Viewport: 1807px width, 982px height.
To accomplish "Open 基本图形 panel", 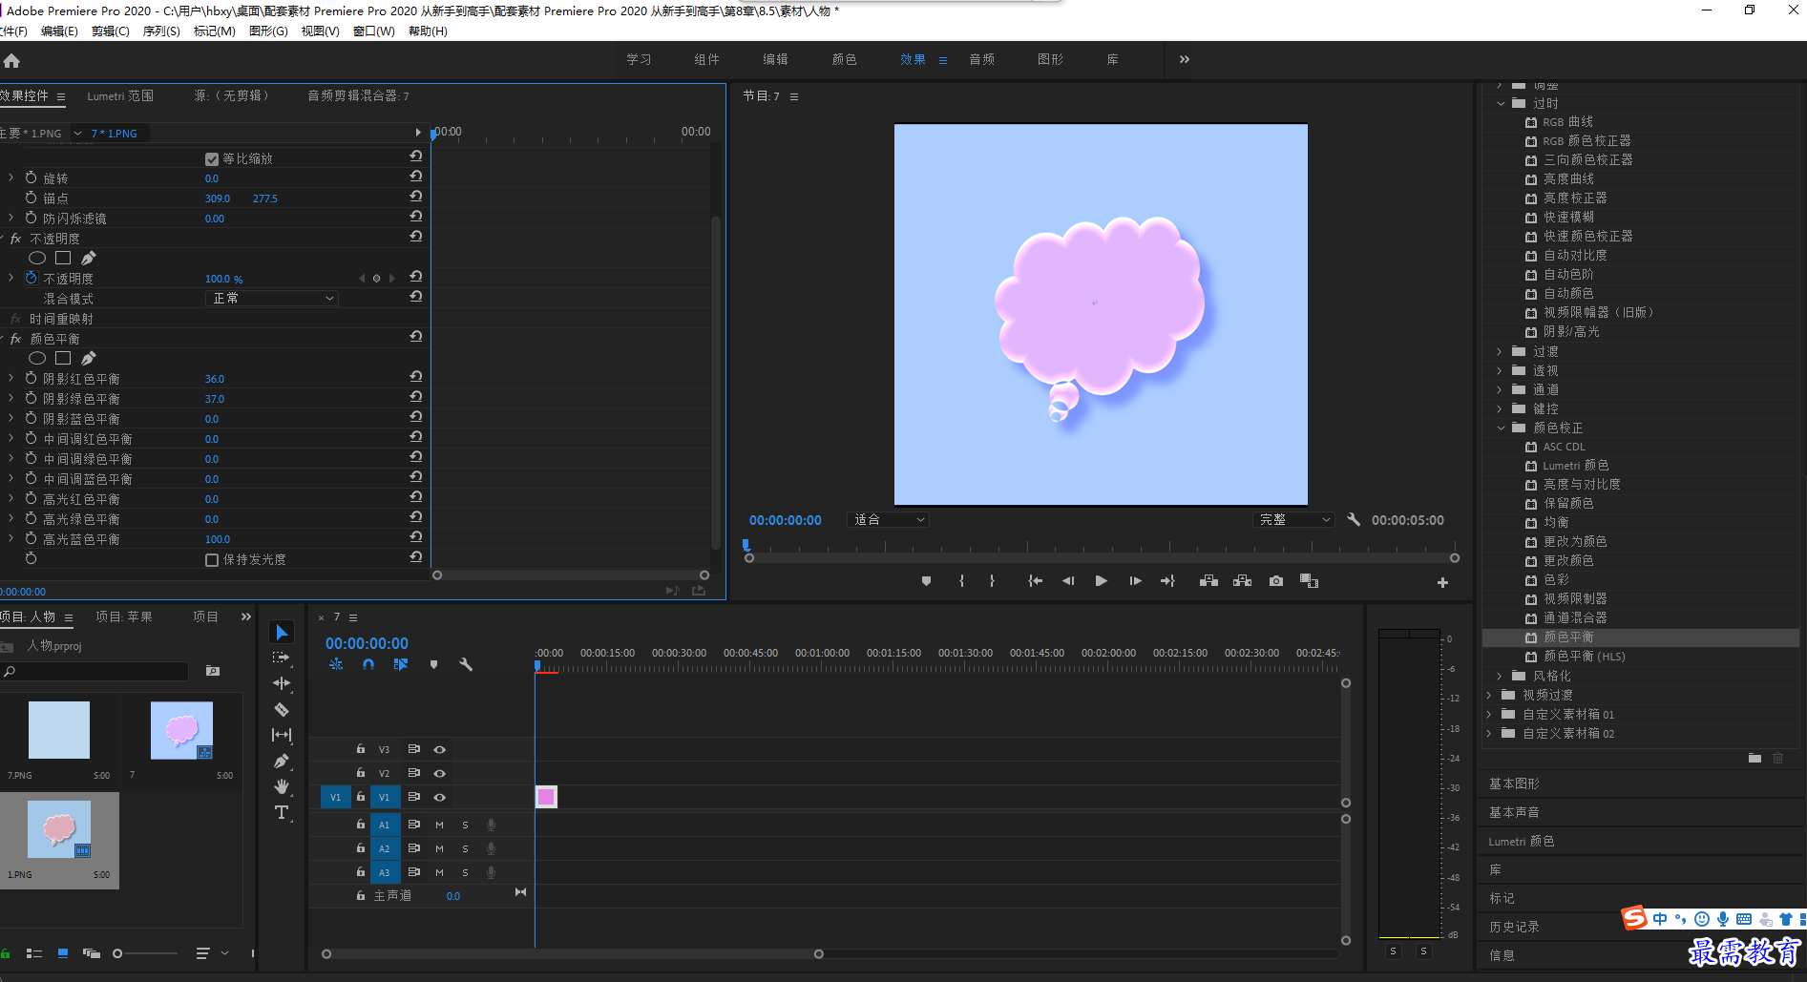I will pos(1514,784).
